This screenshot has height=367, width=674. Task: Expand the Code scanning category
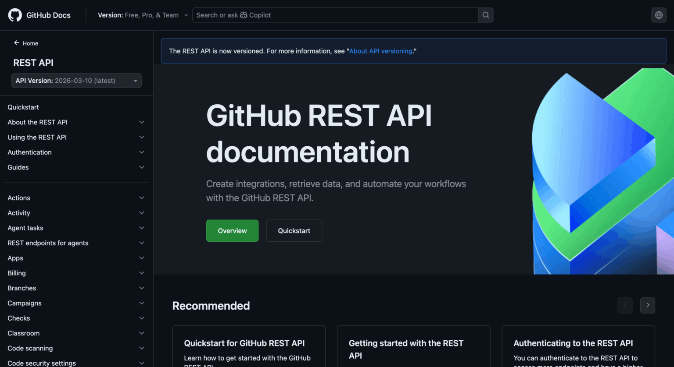tap(76, 348)
